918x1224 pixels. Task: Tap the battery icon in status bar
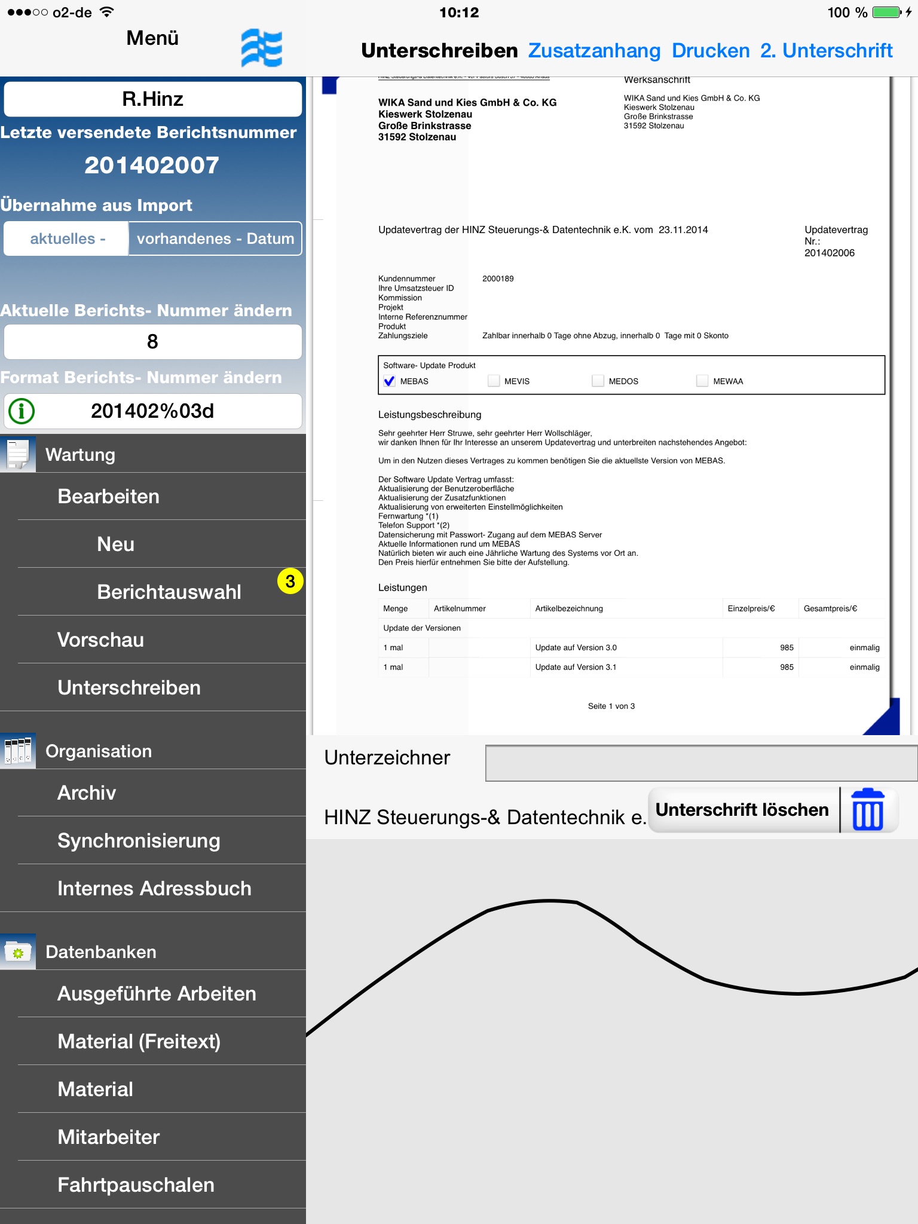point(887,13)
